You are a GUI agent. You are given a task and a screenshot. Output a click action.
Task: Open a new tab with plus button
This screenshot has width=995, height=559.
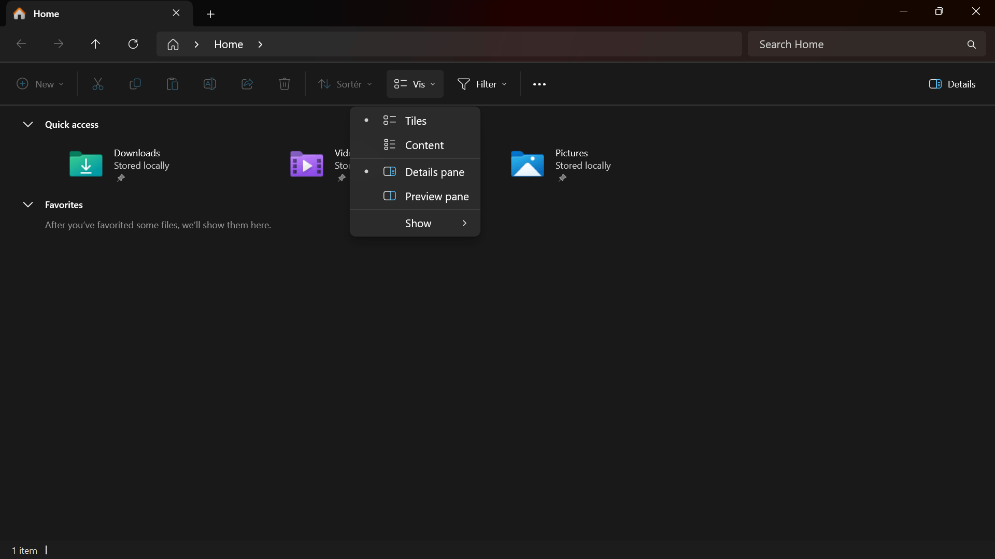210,14
